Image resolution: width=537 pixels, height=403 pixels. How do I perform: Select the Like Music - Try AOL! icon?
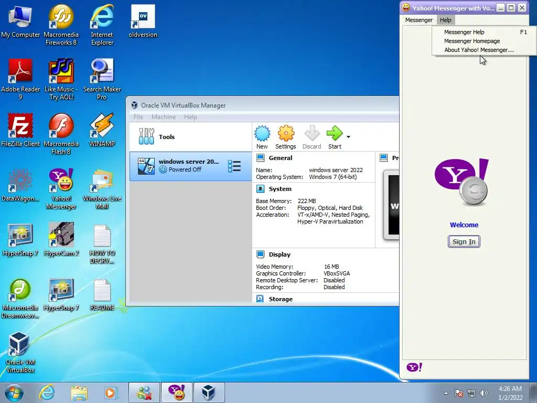tap(61, 80)
